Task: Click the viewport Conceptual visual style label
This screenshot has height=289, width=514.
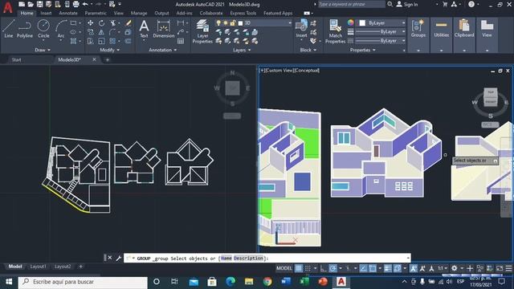Action: pyautogui.click(x=307, y=71)
